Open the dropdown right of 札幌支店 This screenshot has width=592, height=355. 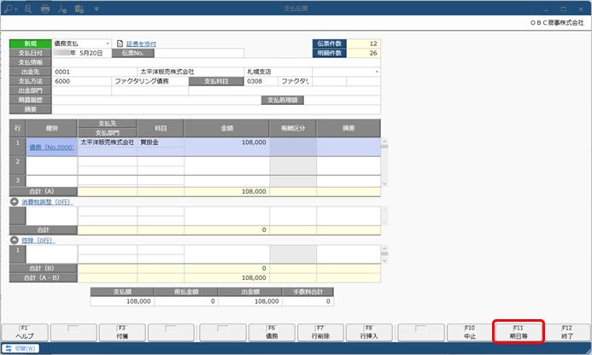(377, 72)
